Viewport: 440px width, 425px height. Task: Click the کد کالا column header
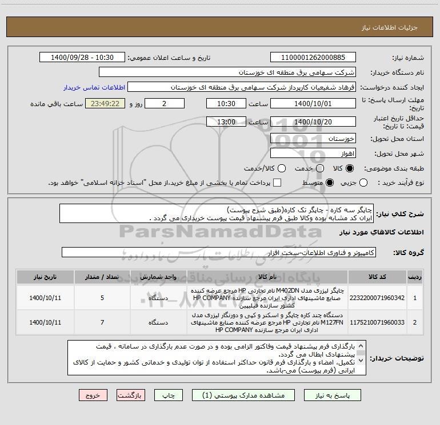click(x=377, y=277)
